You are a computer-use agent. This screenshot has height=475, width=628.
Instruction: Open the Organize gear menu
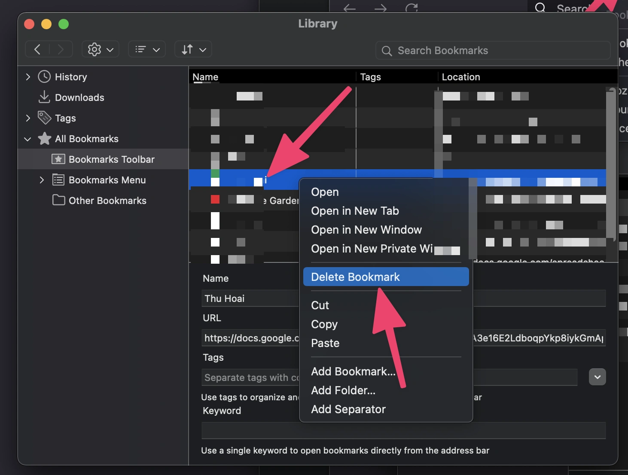tap(101, 49)
